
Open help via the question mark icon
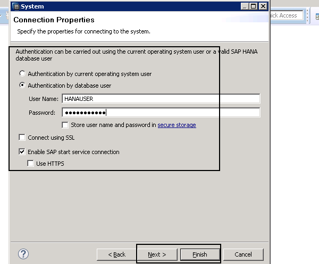23,254
